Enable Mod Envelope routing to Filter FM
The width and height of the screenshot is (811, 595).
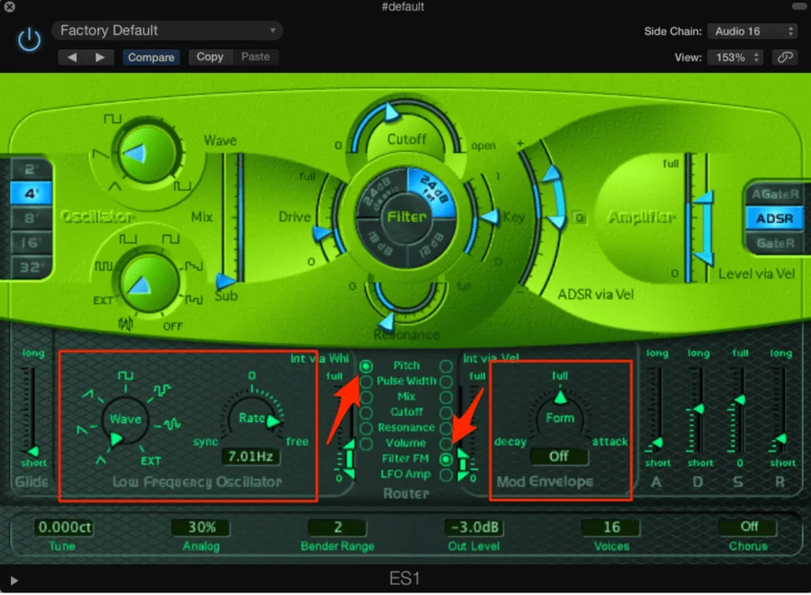tap(446, 459)
